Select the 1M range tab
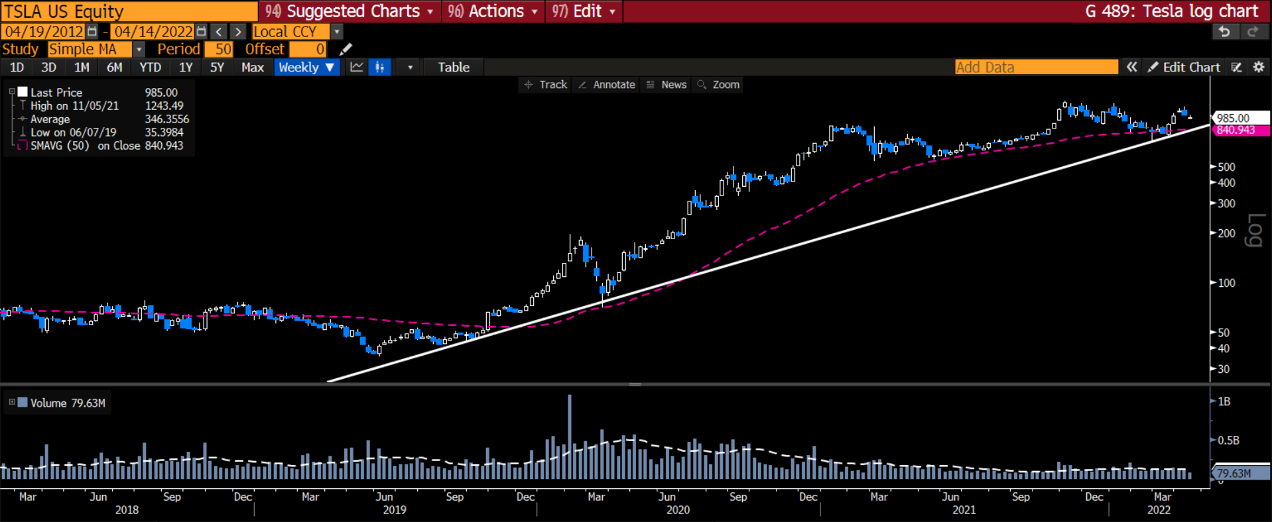The height and width of the screenshot is (522, 1272). tap(82, 67)
